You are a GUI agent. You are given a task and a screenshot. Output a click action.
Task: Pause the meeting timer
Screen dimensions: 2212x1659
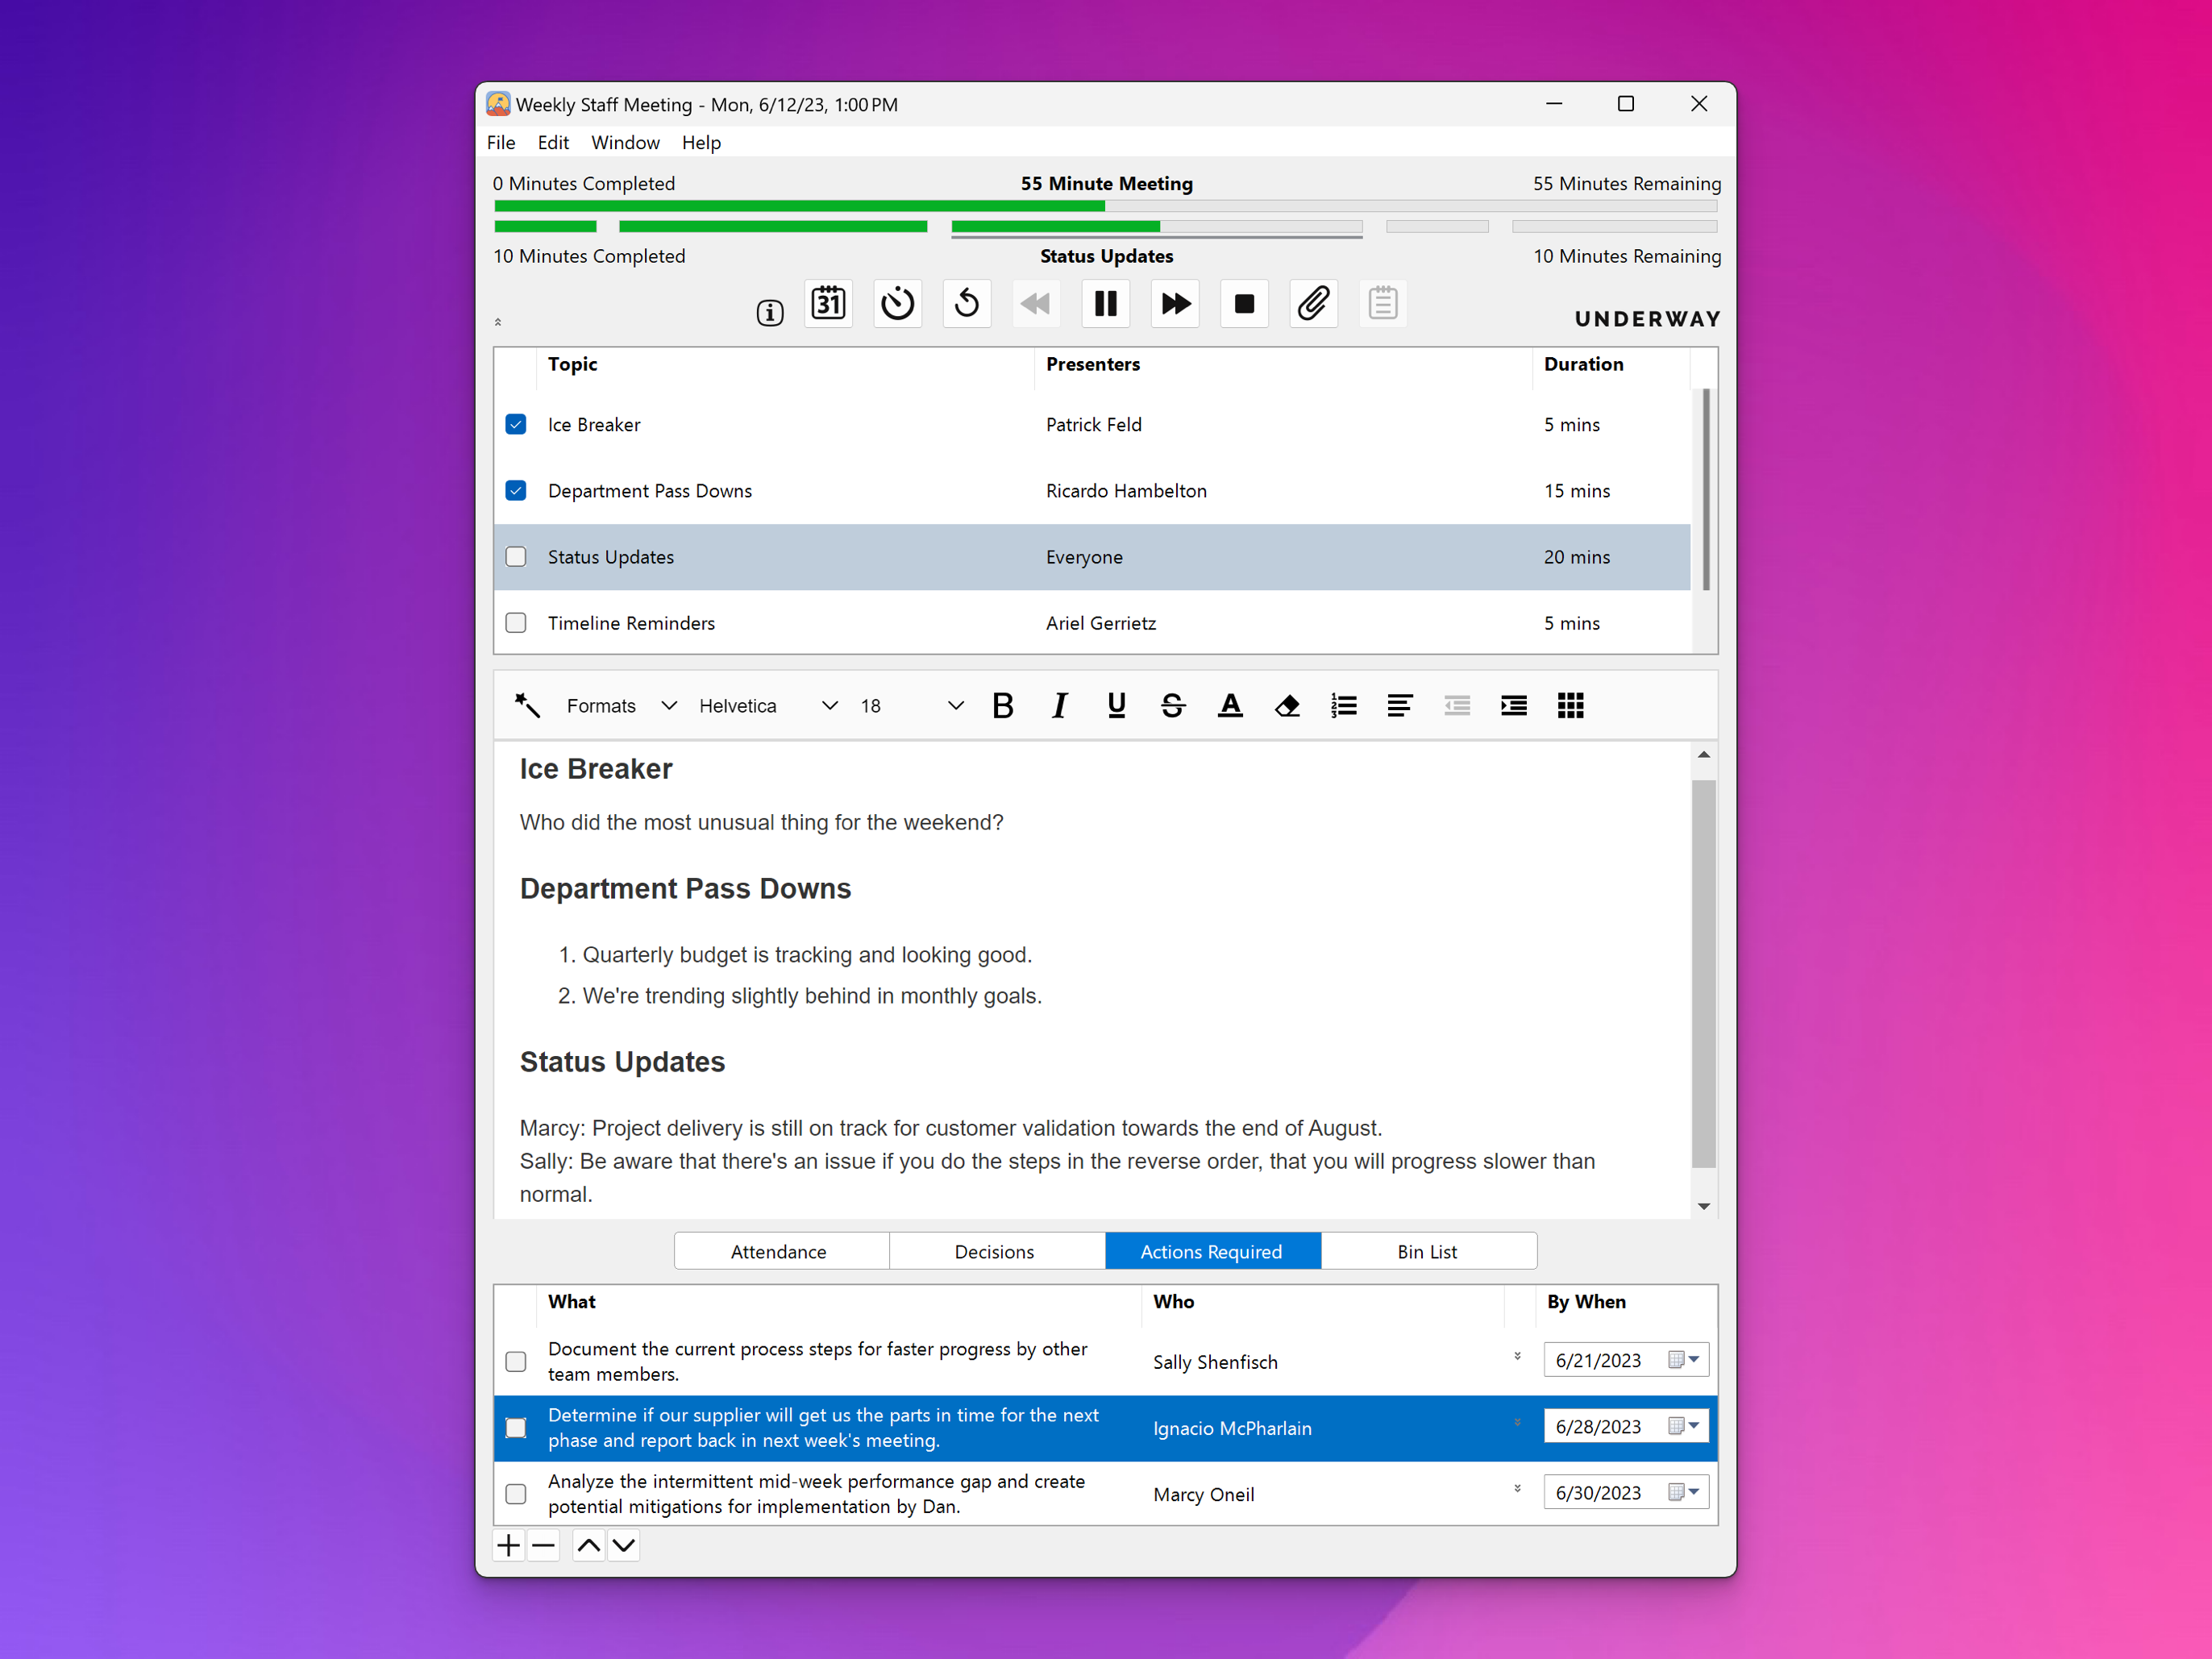[x=1106, y=303]
